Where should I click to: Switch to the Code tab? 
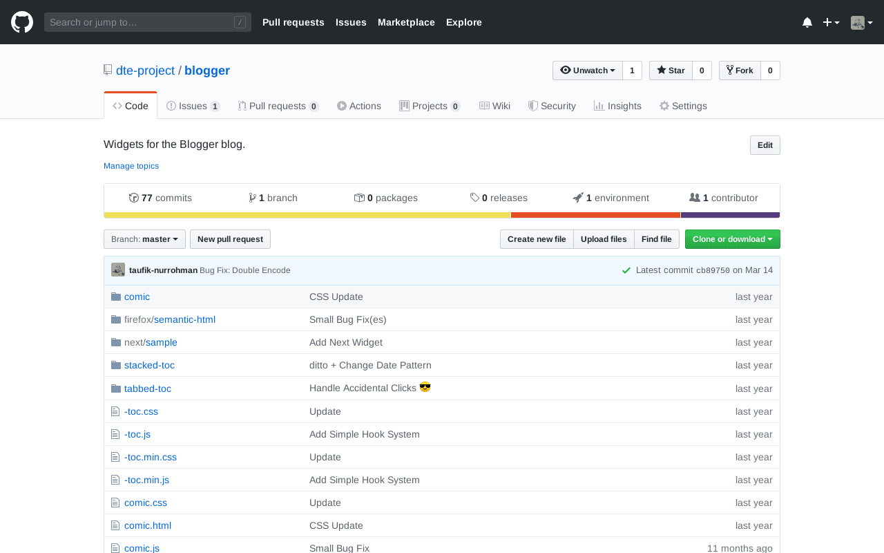point(131,106)
